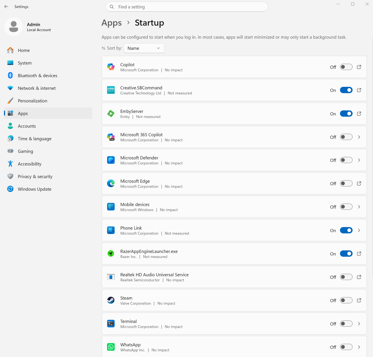Enable Steam startup toggle
Image resolution: width=373 pixels, height=357 pixels.
point(346,300)
